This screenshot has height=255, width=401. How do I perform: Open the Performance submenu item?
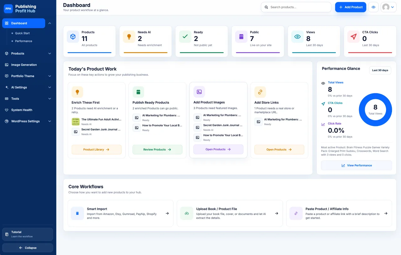click(23, 41)
